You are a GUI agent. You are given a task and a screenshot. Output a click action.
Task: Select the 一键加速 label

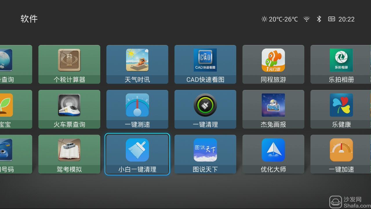tap(341, 169)
